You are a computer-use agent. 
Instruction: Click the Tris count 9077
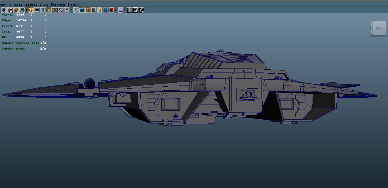(20, 32)
